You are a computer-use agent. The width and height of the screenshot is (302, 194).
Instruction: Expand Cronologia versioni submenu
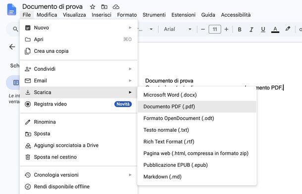(79, 175)
